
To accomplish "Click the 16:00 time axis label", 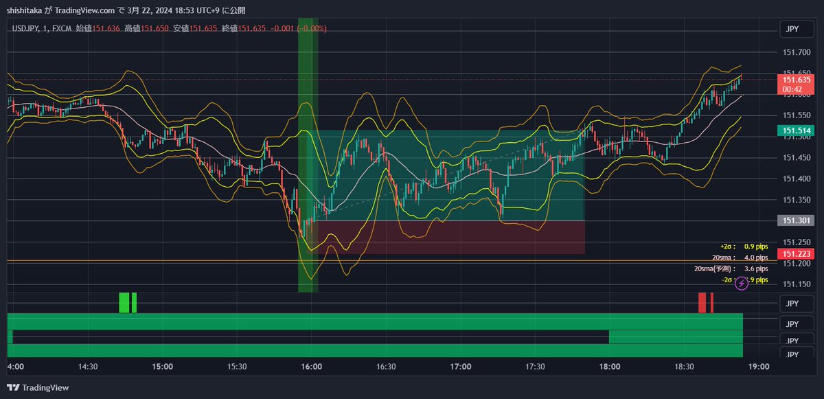I will tap(312, 367).
